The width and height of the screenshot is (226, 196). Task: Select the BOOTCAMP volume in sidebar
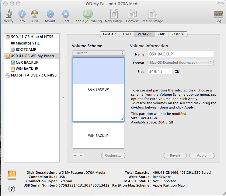[32, 50]
